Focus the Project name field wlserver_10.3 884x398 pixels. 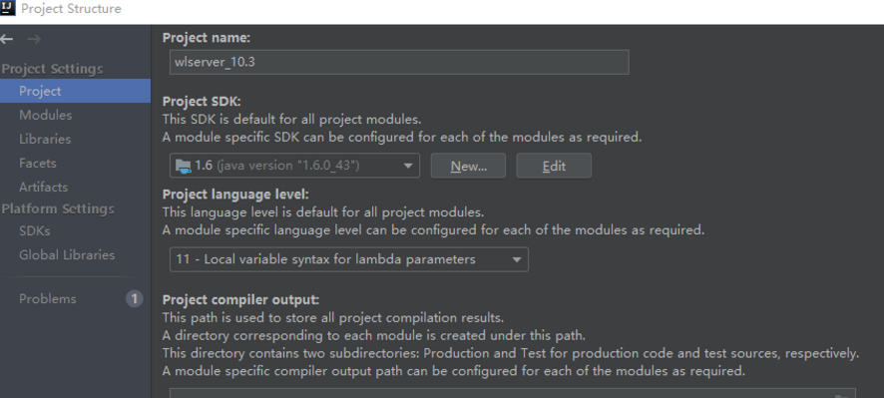[399, 62]
